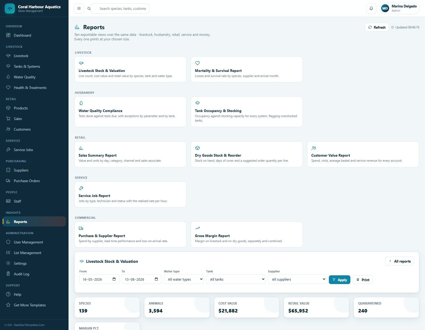Expand the All suppliers dropdown

(x=297, y=279)
